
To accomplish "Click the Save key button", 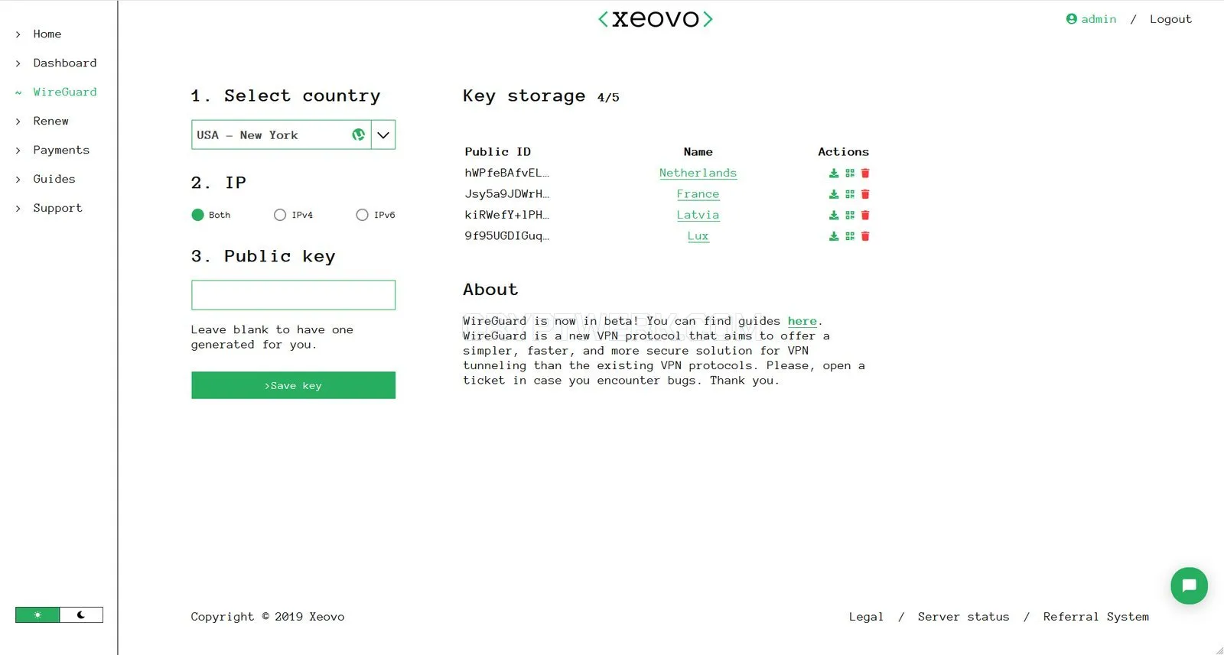I will (293, 385).
